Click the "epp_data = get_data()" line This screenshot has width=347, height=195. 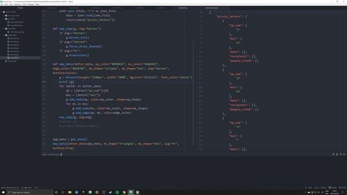[70, 139]
